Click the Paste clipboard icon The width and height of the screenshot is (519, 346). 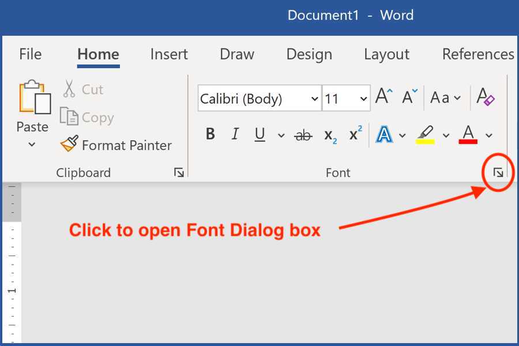point(35,97)
